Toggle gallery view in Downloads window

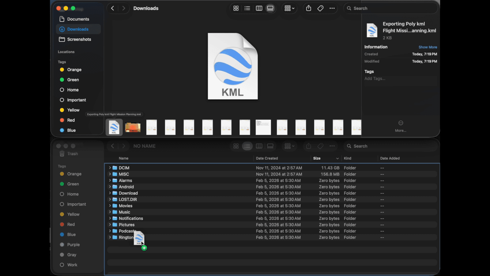(x=270, y=9)
